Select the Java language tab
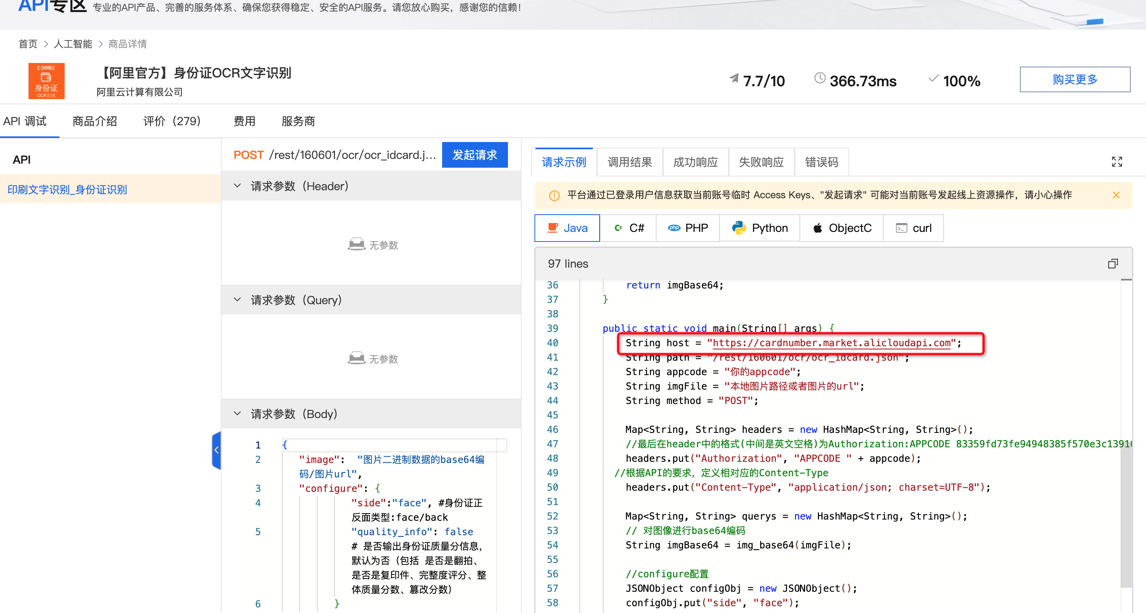Image resolution: width=1146 pixels, height=613 pixels. pyautogui.click(x=567, y=228)
